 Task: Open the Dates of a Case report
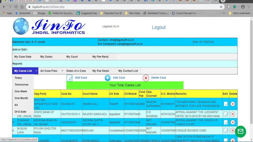(76, 71)
